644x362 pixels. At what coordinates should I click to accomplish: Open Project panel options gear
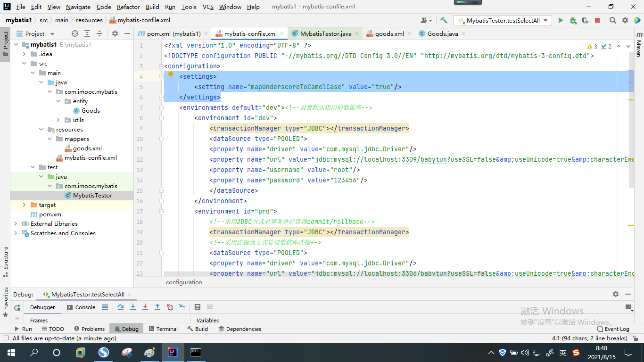tap(115, 33)
